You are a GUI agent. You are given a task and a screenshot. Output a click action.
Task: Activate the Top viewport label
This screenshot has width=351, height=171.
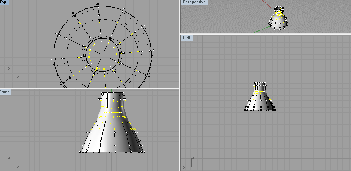tap(4, 2)
